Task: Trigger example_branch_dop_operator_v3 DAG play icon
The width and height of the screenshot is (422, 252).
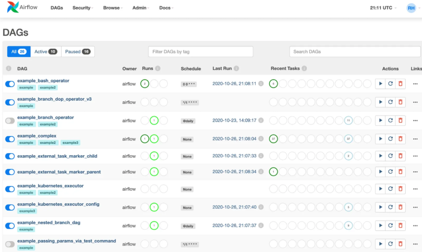Action: (380, 102)
